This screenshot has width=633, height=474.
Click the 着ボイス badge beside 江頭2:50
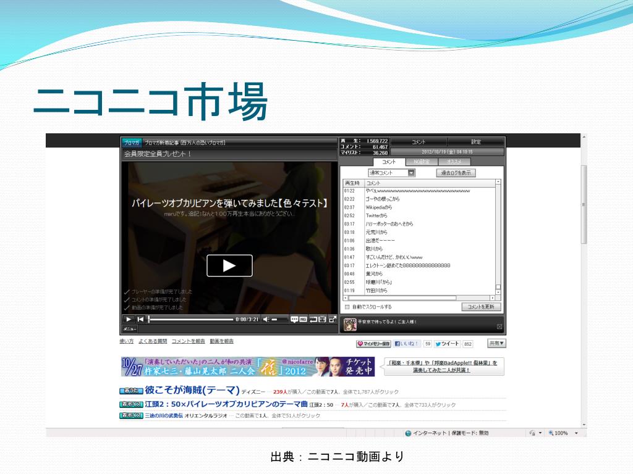click(x=131, y=404)
